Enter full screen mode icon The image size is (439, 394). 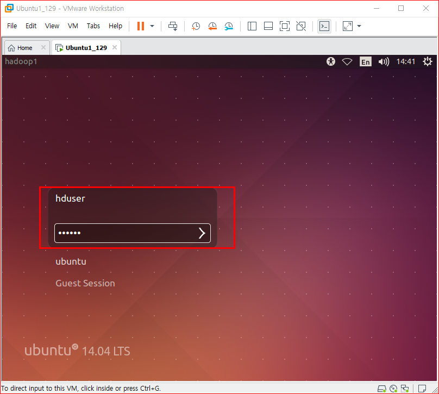point(285,26)
